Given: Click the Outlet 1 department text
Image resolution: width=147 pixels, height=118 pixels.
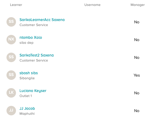Looking at the screenshot, I should click(26, 96).
